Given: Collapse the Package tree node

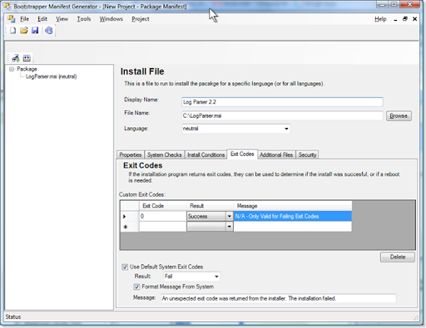Looking at the screenshot, I should point(12,69).
